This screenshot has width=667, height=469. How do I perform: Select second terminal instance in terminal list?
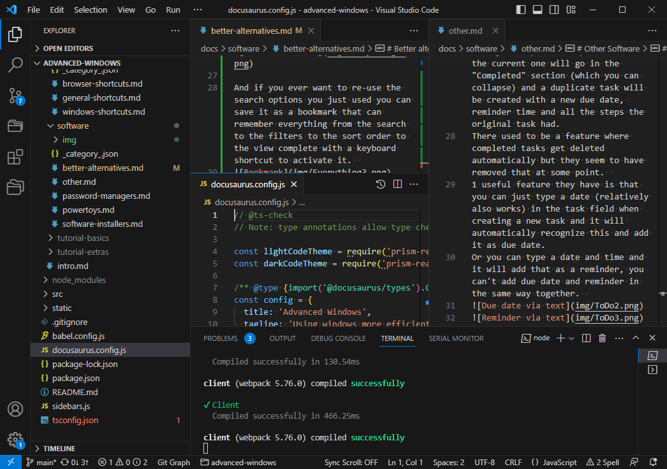[x=652, y=370]
